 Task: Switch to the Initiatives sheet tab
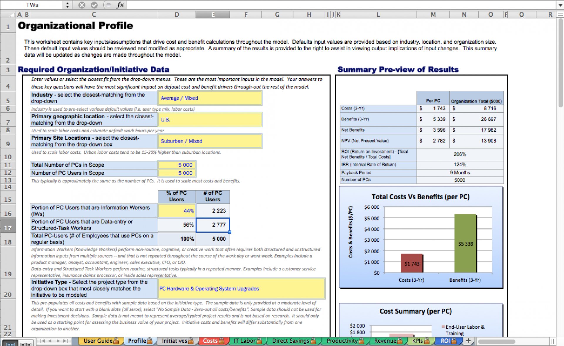(x=177, y=341)
